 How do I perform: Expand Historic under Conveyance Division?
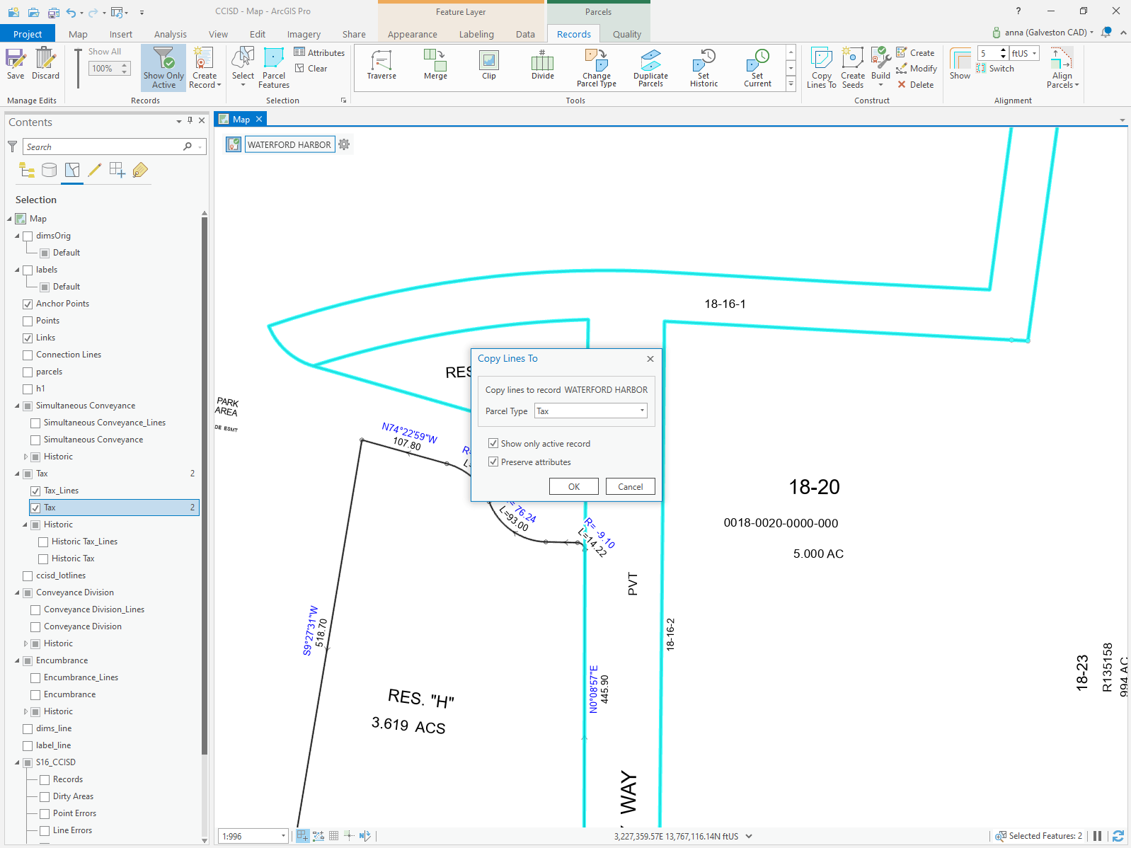point(25,643)
